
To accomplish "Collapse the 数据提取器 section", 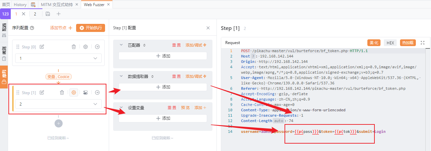I will pos(121,76).
